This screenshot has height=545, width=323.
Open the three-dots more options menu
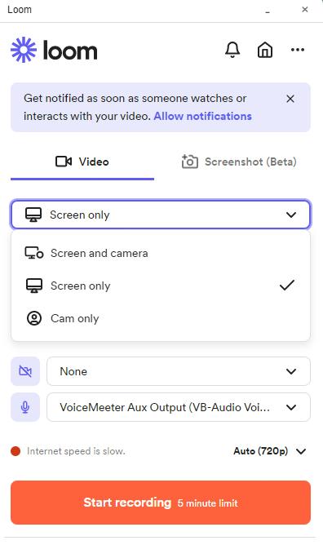[298, 50]
